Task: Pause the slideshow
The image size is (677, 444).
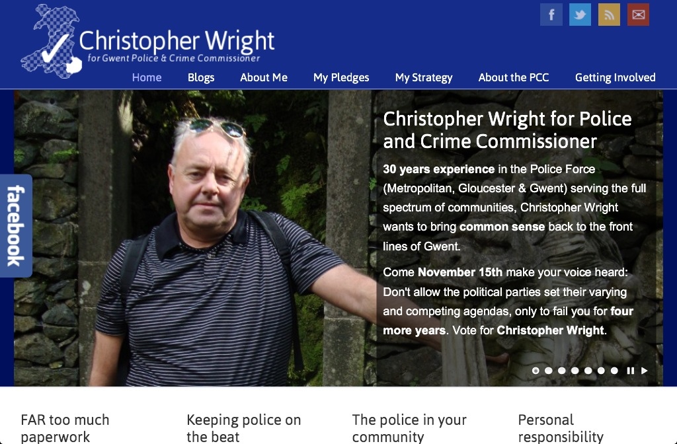Action: (x=630, y=371)
